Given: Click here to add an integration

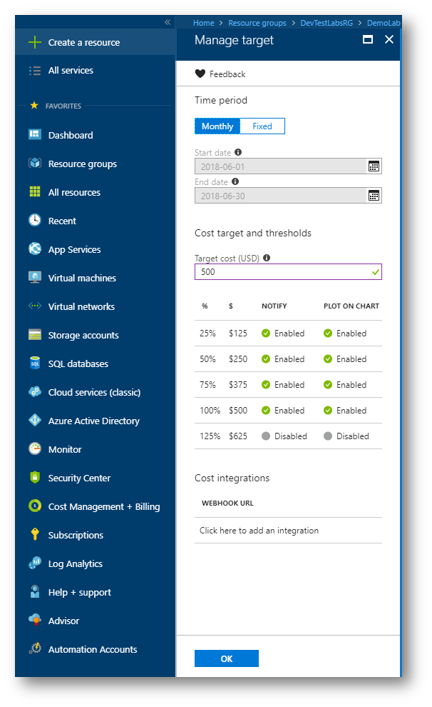Looking at the screenshot, I should click(259, 531).
